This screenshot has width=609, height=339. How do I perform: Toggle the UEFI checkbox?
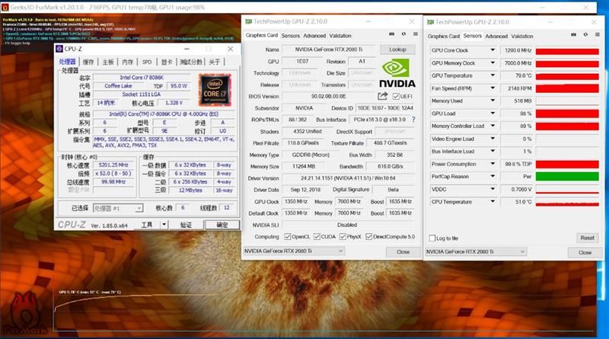pyautogui.click(x=396, y=96)
